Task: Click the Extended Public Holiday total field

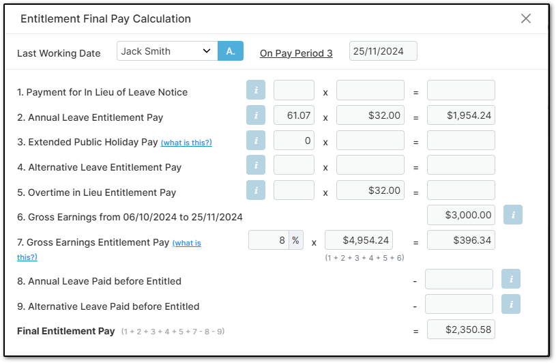Action: point(461,141)
